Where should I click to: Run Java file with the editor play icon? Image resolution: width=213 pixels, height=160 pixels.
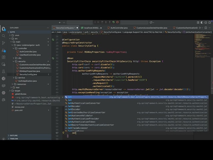click(200, 28)
